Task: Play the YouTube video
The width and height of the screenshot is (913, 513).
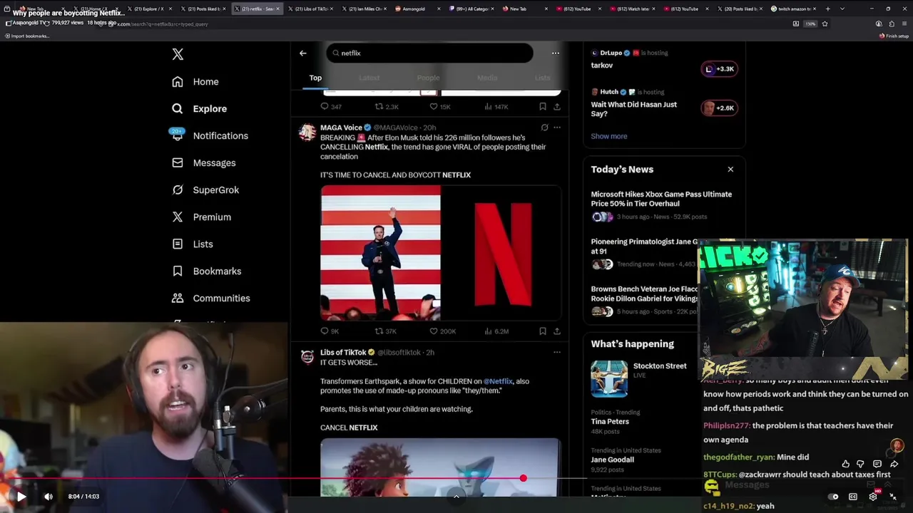Action: [21, 497]
